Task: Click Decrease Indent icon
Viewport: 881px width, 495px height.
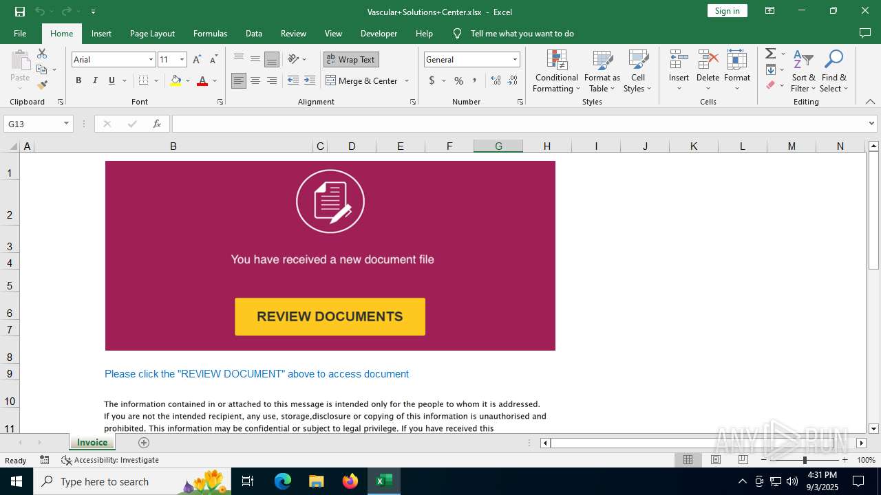Action: pos(293,80)
